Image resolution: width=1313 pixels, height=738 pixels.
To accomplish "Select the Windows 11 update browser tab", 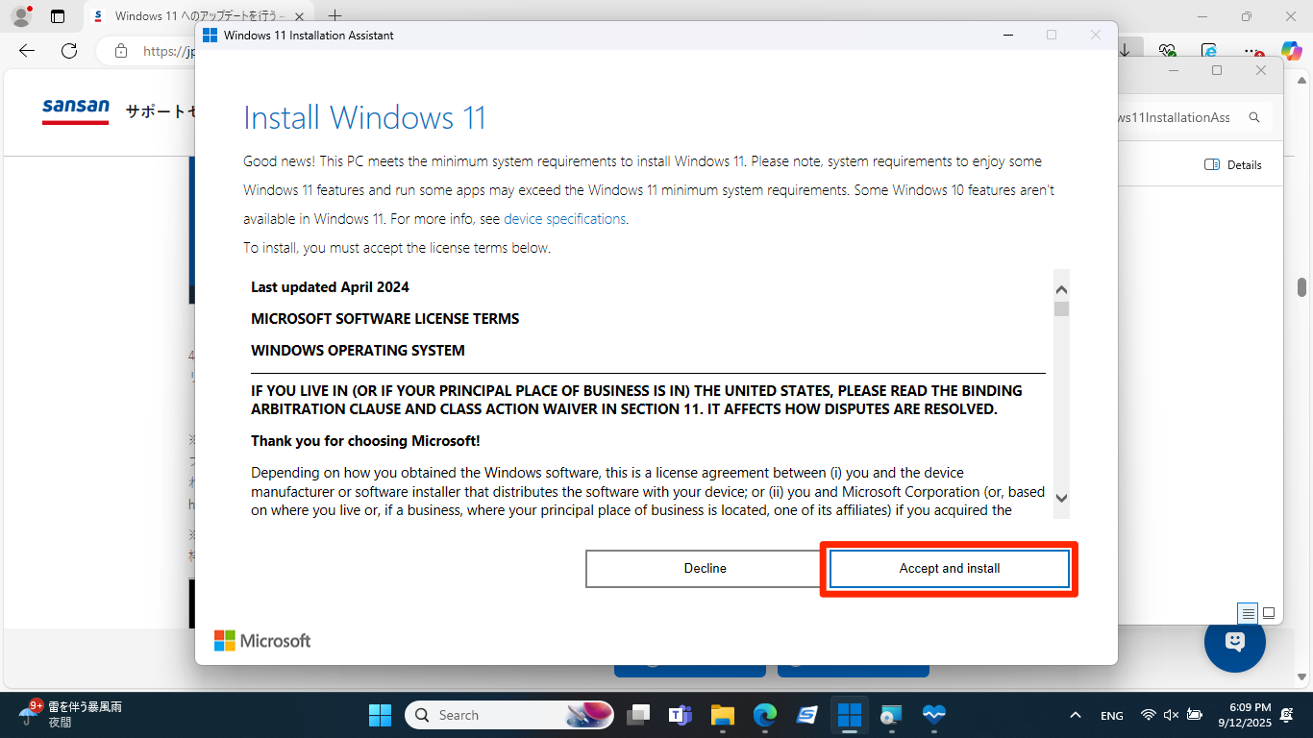I will click(x=200, y=16).
